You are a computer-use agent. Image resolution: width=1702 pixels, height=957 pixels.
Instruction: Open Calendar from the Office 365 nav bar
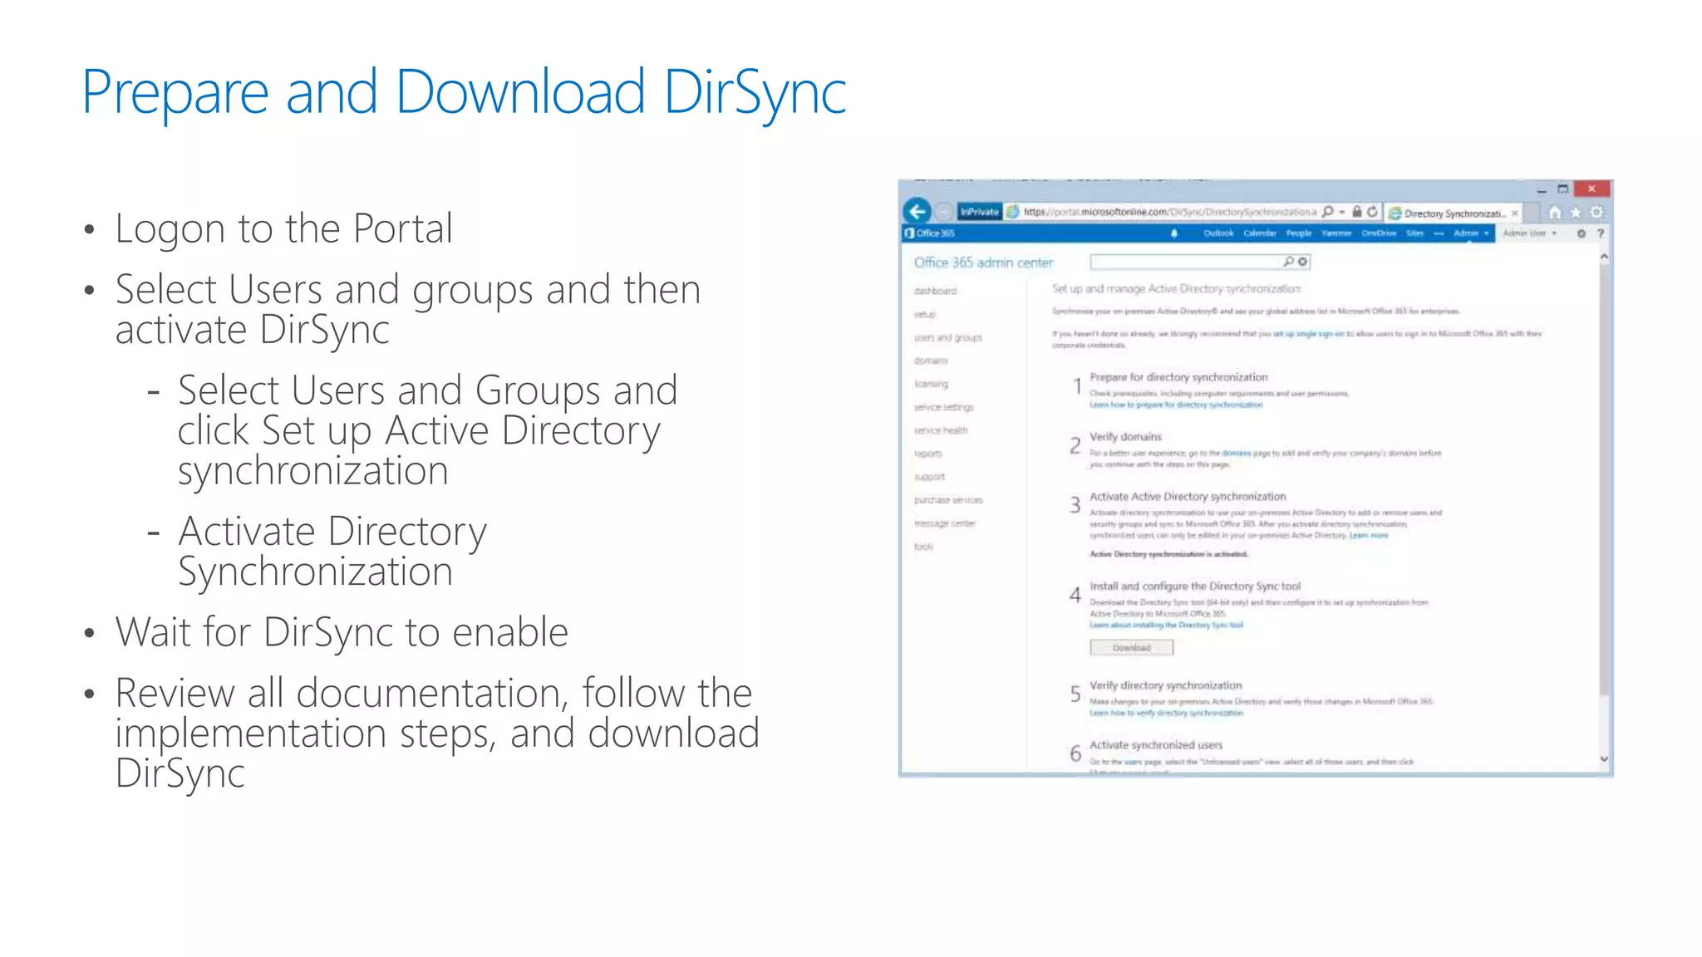(x=1260, y=233)
